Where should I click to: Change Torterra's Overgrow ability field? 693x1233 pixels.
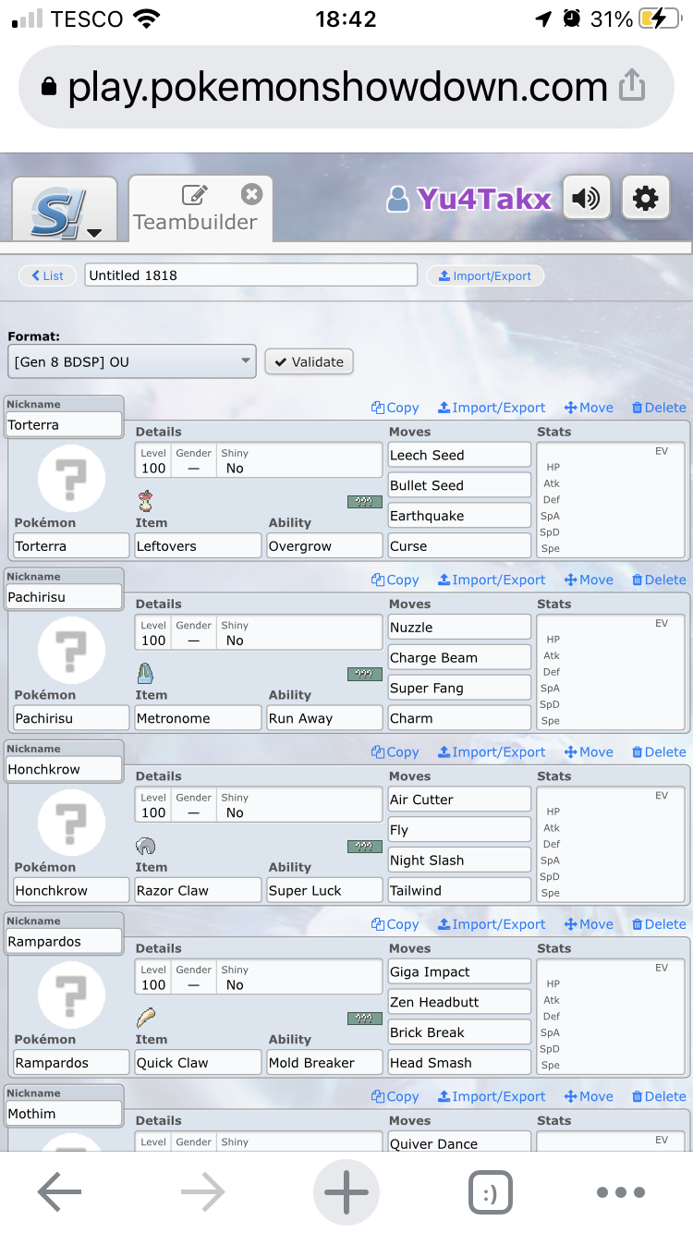[x=324, y=545]
